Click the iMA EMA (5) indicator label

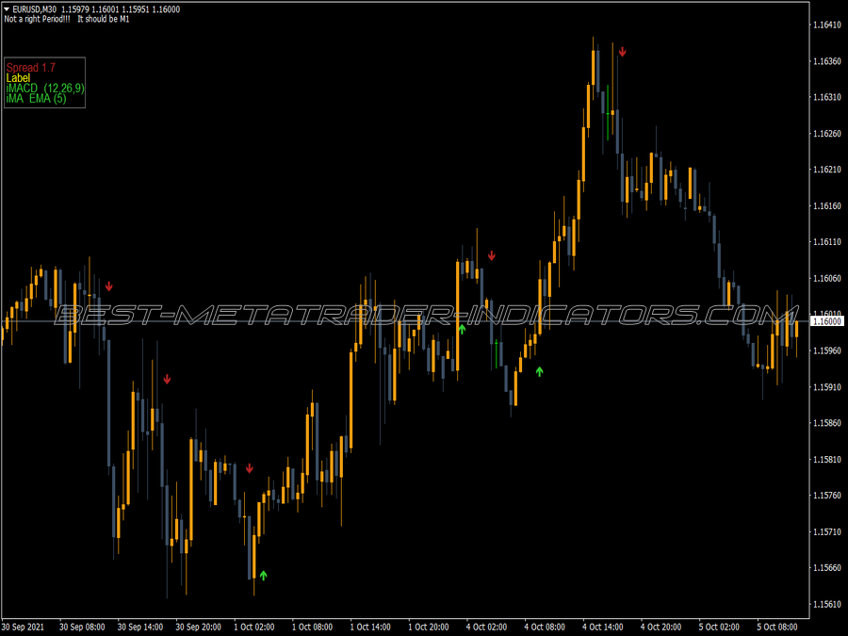pos(36,98)
